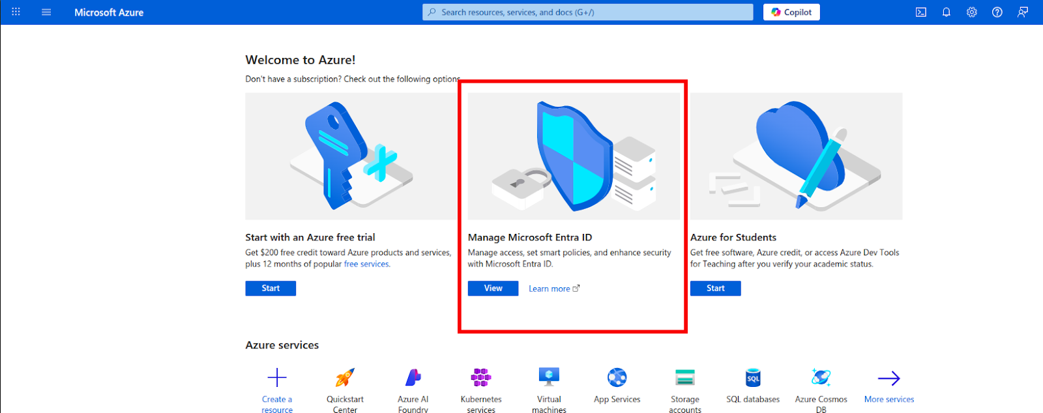Open Azure Cosmos DB icon

[x=821, y=378]
